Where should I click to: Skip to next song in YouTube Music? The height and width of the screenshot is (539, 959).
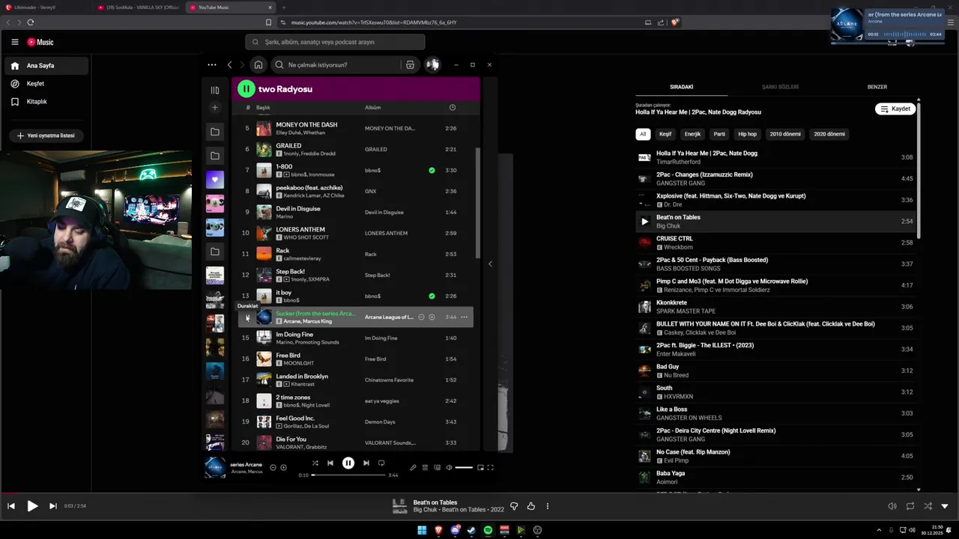(x=52, y=506)
